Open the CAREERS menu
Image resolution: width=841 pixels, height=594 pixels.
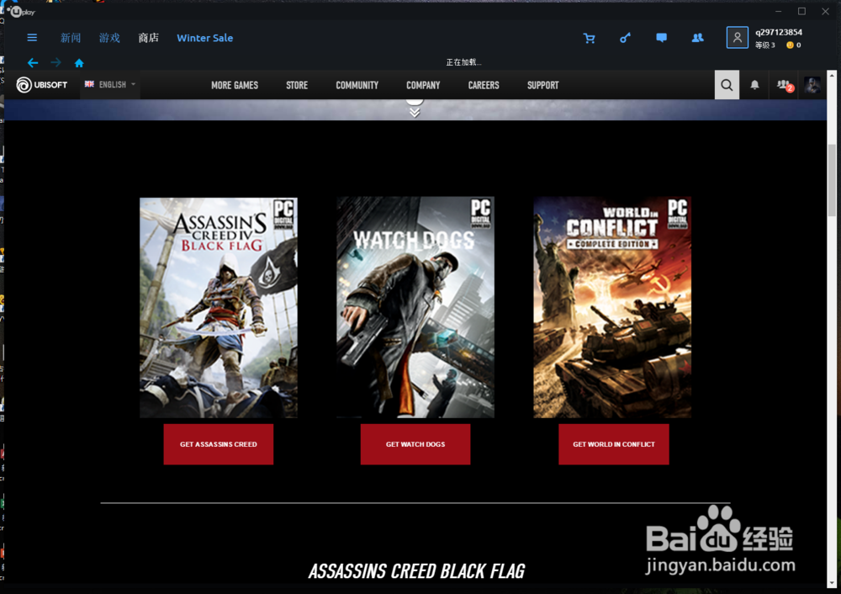(x=484, y=85)
